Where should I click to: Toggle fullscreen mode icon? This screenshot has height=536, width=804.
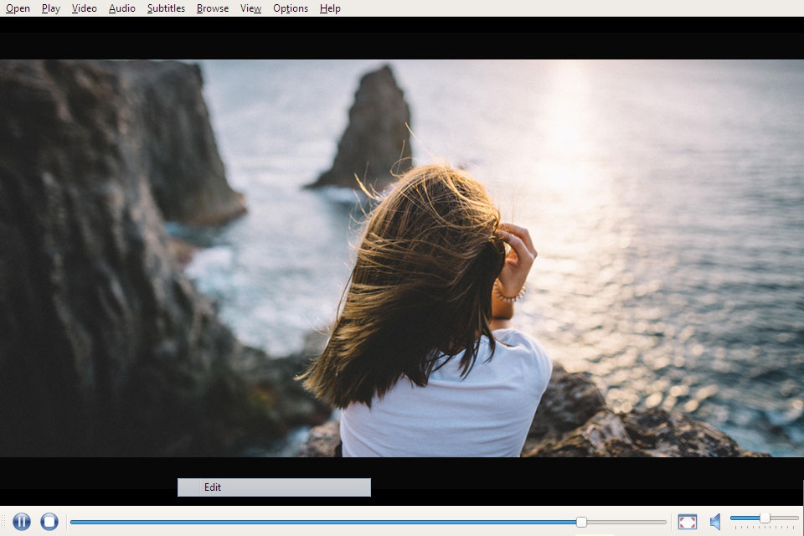(687, 522)
